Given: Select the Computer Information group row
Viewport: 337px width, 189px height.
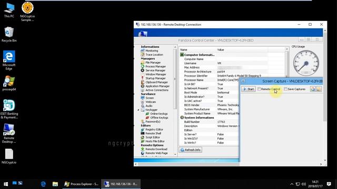Looking at the screenshot, I should [x=223, y=55].
